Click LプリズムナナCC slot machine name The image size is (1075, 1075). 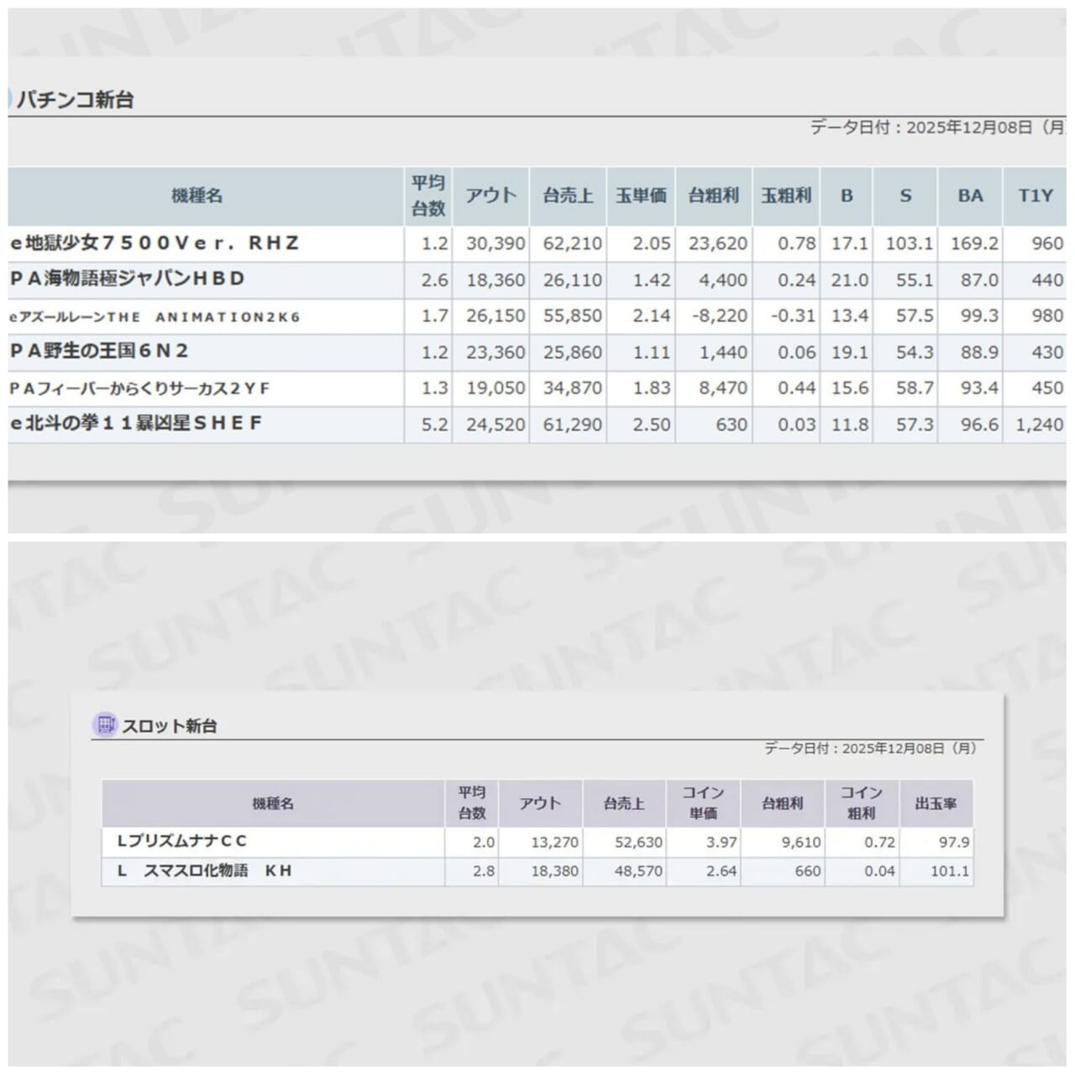(x=181, y=842)
